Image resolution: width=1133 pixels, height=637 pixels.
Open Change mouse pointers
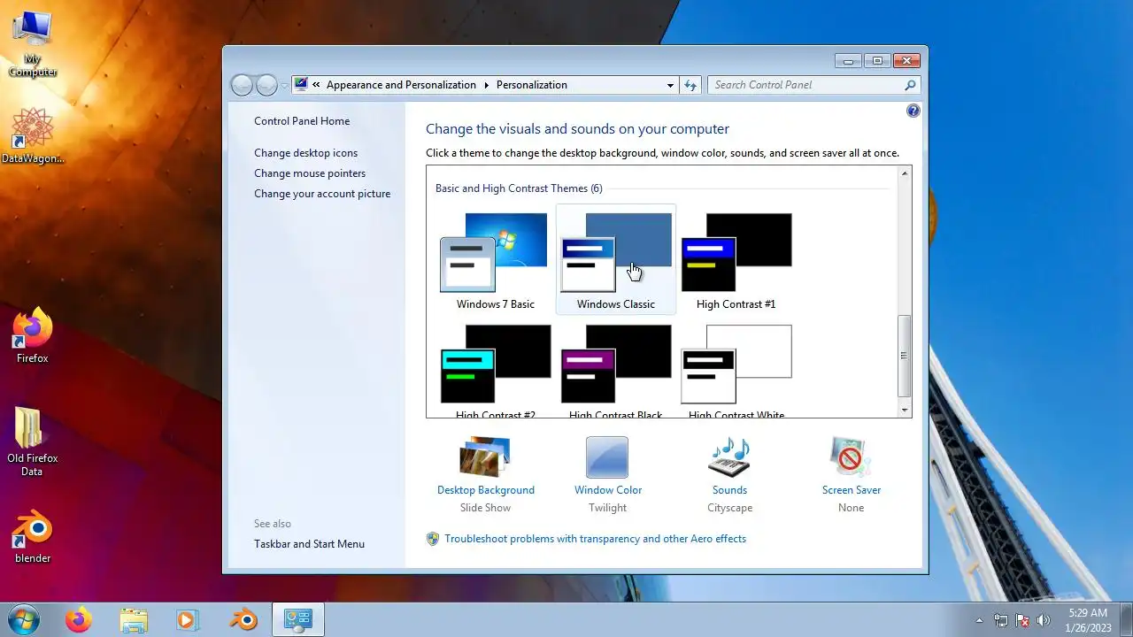310,173
